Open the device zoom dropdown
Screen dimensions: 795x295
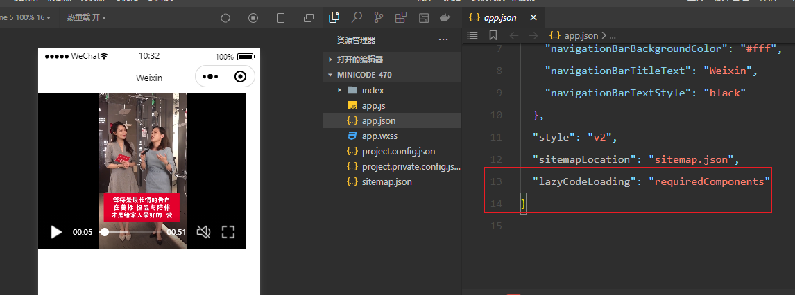pyautogui.click(x=26, y=18)
